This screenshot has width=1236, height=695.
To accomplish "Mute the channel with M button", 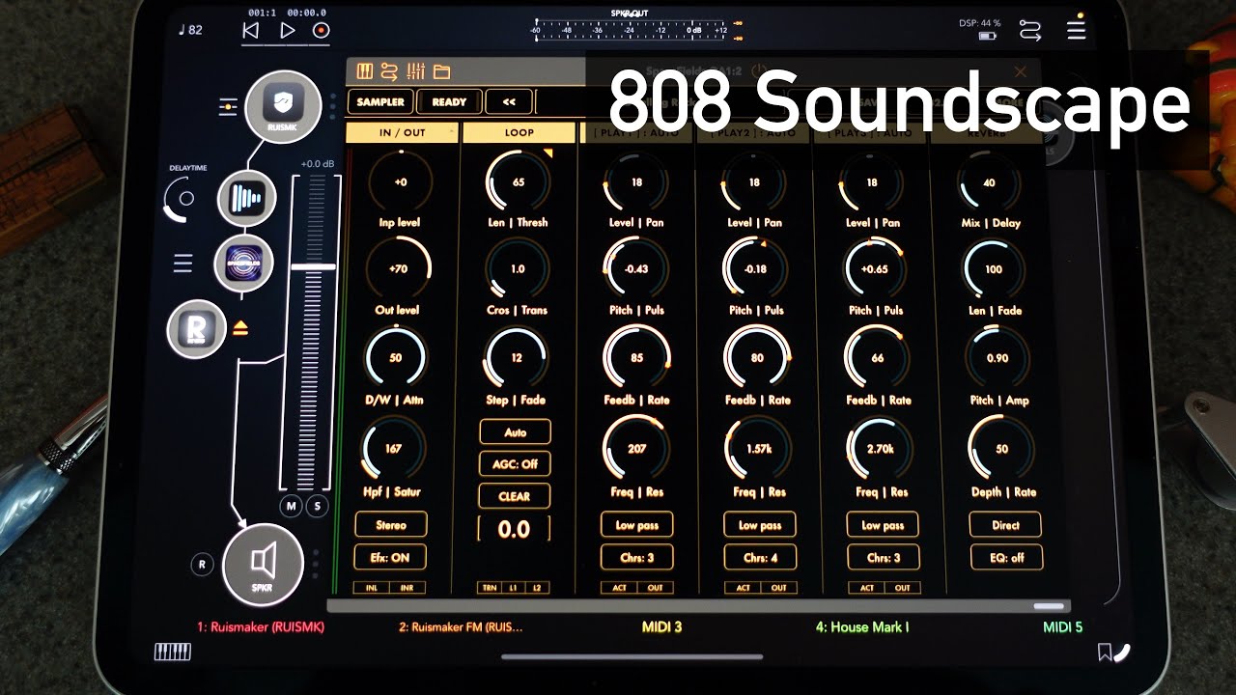I will [291, 506].
